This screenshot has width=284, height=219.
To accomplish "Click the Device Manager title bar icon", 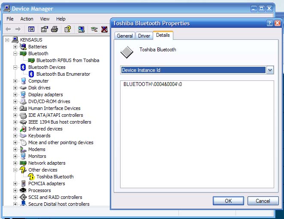I will pyautogui.click(x=7, y=9).
